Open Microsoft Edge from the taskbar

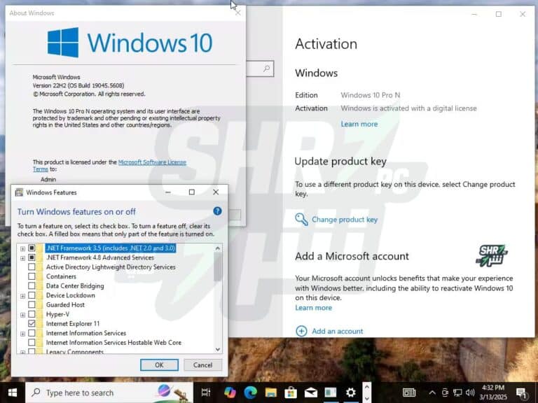tap(250, 393)
